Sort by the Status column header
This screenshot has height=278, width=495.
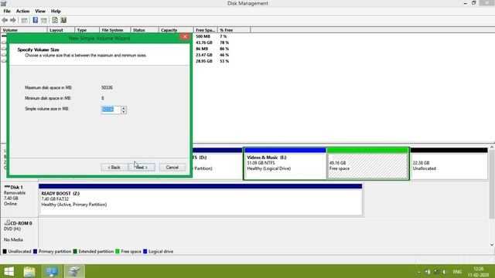(145, 30)
